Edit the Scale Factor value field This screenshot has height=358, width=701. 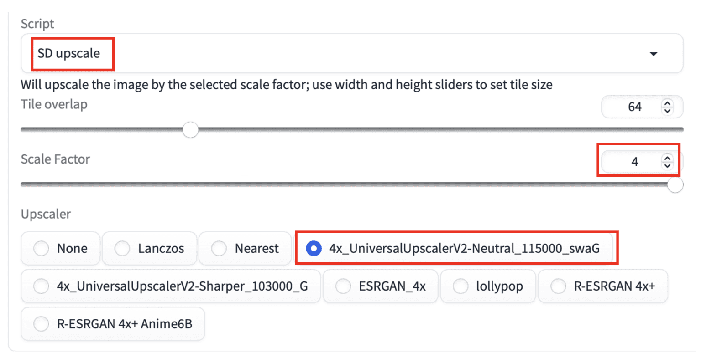point(634,162)
